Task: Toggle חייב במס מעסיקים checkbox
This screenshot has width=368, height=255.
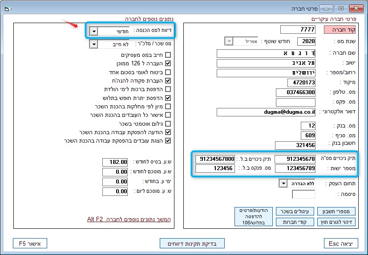Action: click(168, 55)
